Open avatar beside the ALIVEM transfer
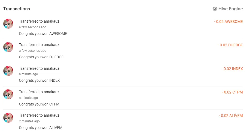The width and height of the screenshot is (246, 133). click(x=8, y=118)
